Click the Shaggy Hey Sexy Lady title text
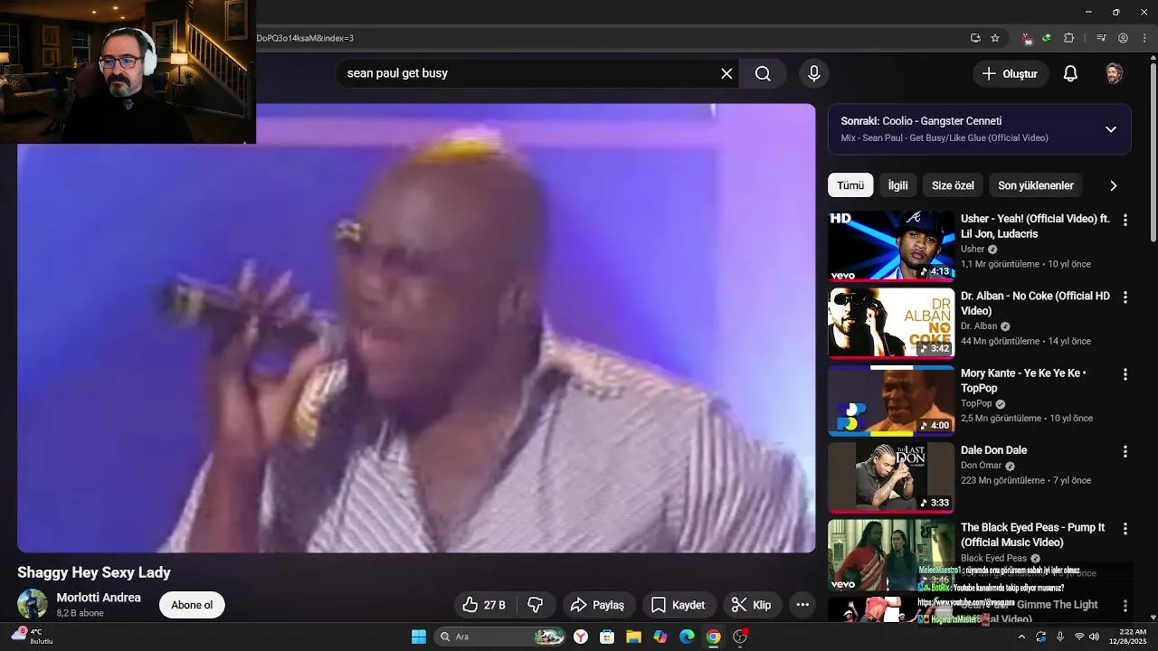Image resolution: width=1158 pixels, height=651 pixels. pos(94,572)
